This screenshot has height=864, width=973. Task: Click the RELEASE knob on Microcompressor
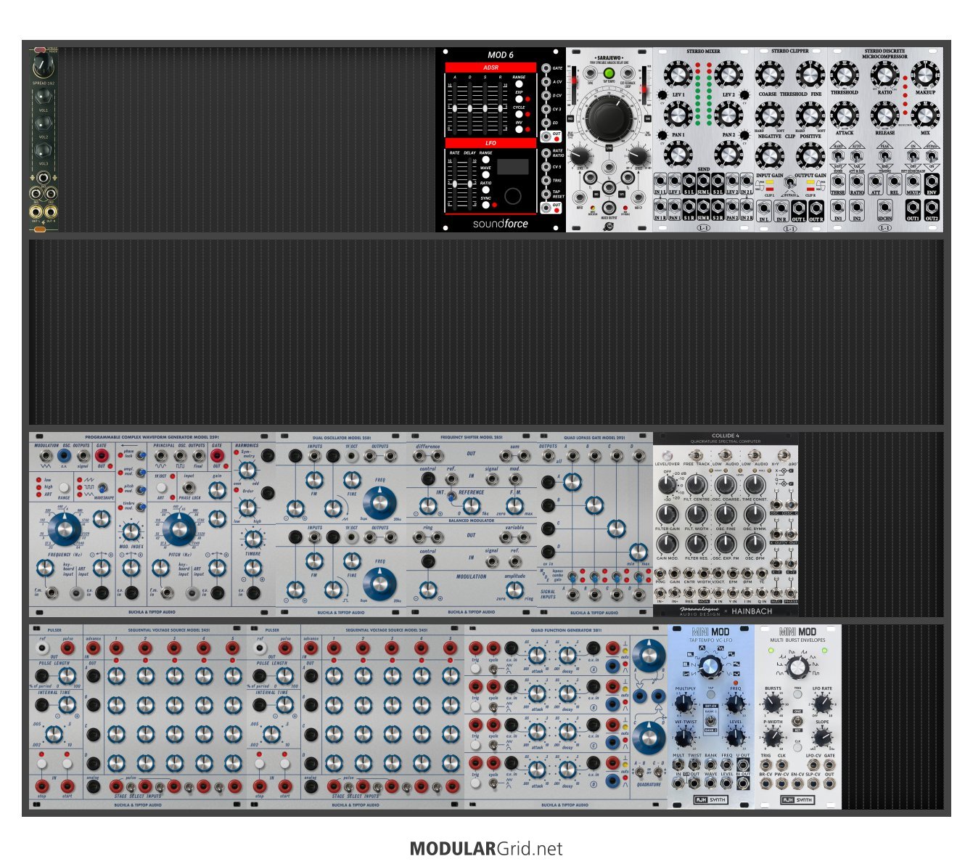point(884,114)
